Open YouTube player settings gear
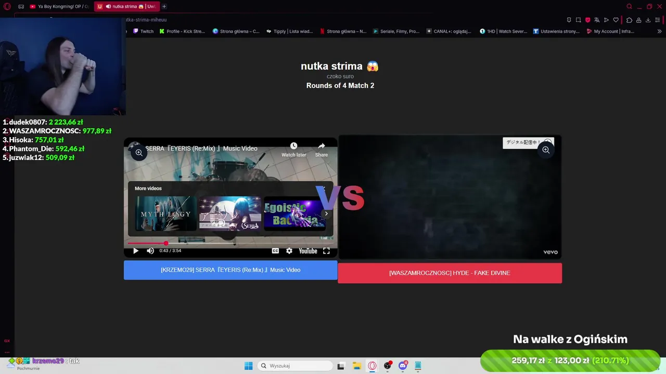Screen dimensions: 666x374 (x=289, y=251)
